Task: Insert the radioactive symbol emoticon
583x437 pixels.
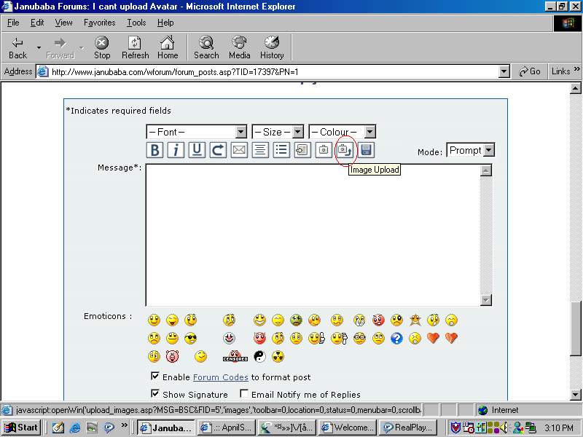Action: [278, 357]
